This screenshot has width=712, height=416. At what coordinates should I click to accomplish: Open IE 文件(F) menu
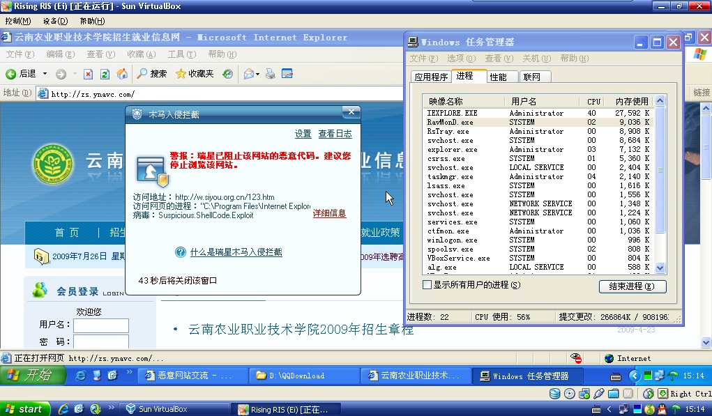pyautogui.click(x=20, y=54)
